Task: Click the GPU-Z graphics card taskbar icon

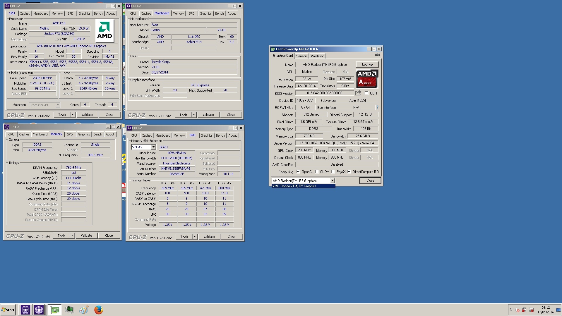Action: pos(55,310)
